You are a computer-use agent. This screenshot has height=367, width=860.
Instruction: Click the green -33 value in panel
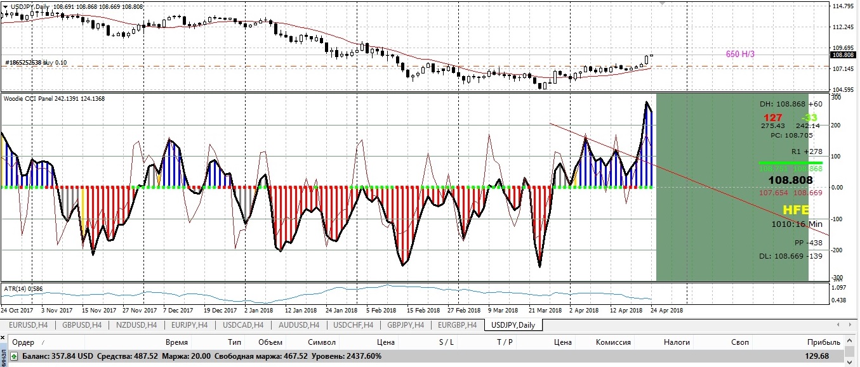tap(809, 117)
